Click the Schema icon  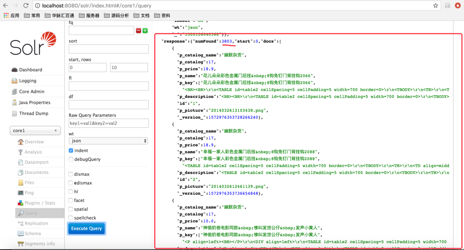21,233
